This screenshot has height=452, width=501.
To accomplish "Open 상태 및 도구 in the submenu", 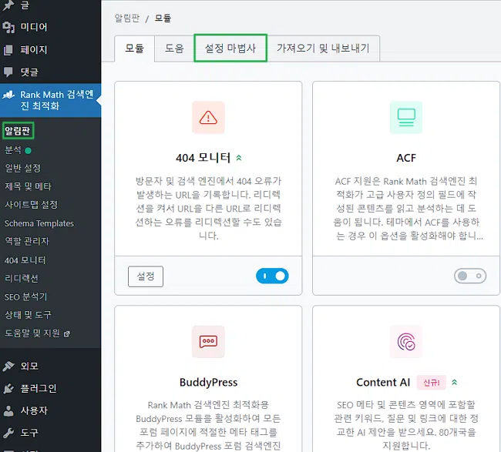I will tap(28, 315).
